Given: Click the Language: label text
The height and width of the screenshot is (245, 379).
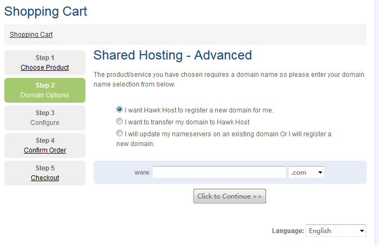Looking at the screenshot, I should 288,231.
